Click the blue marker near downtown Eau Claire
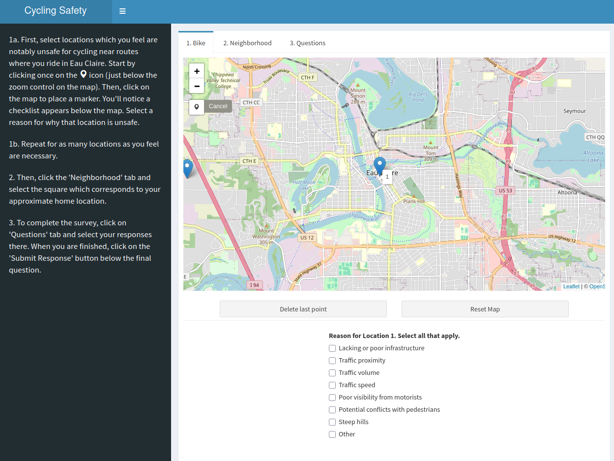Screen dimensions: 614x461 pos(380,167)
